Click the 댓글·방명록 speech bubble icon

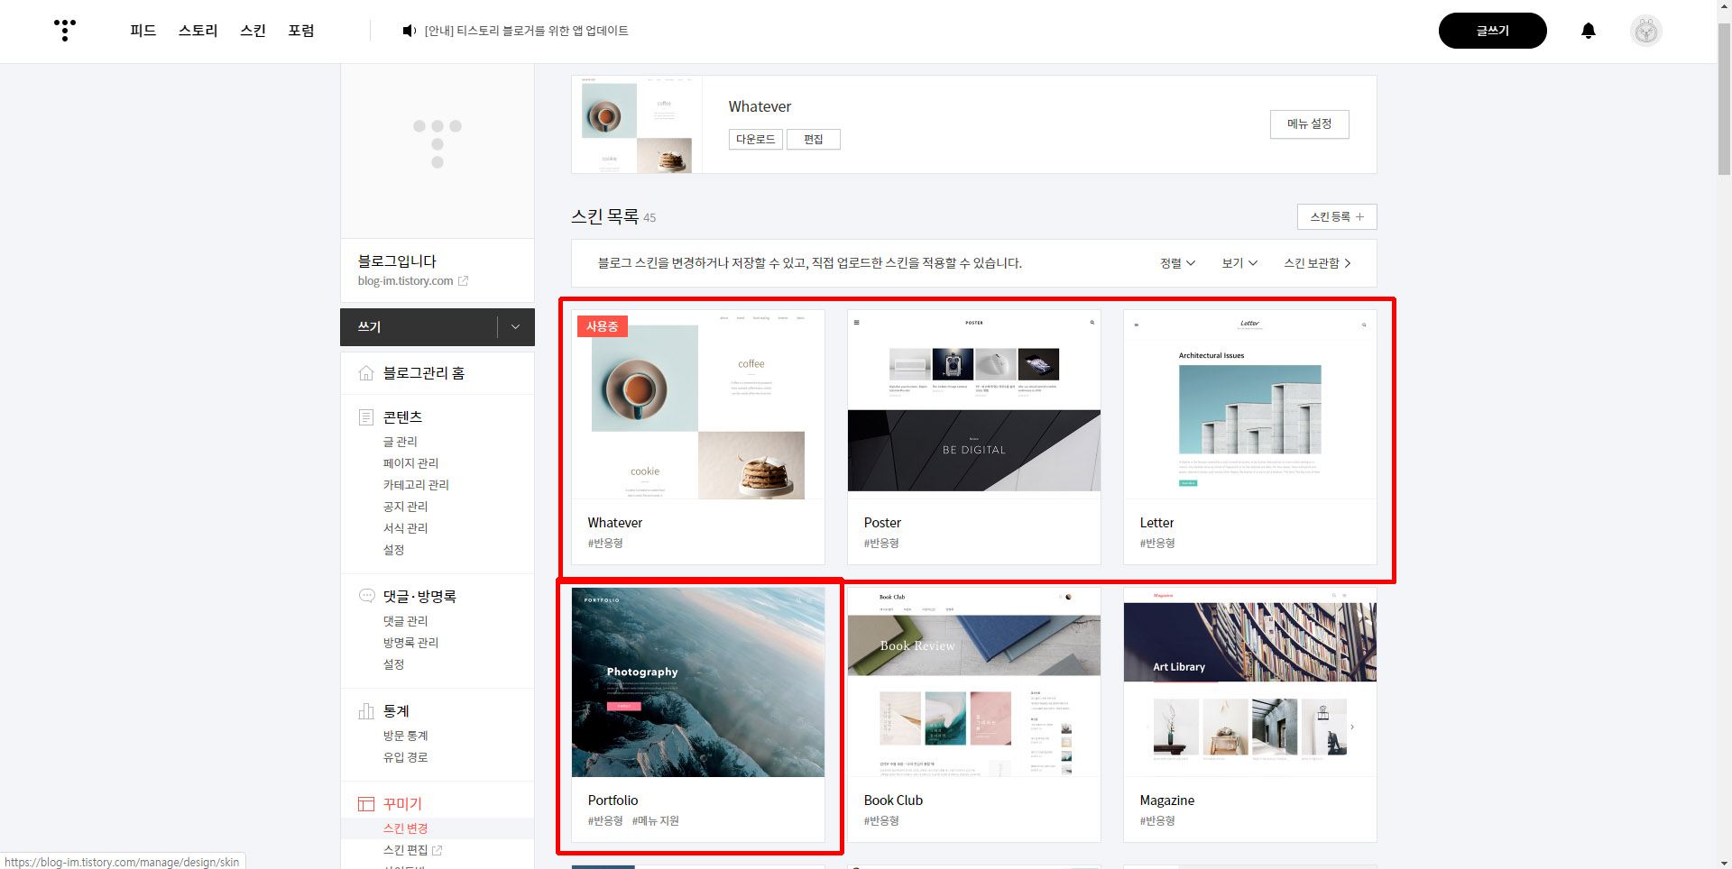pos(366,596)
